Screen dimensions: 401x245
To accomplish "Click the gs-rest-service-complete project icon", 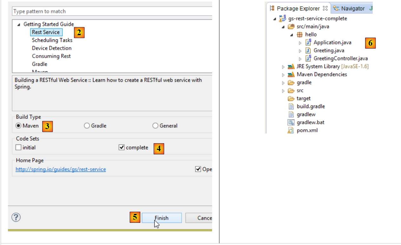I will pos(283,18).
